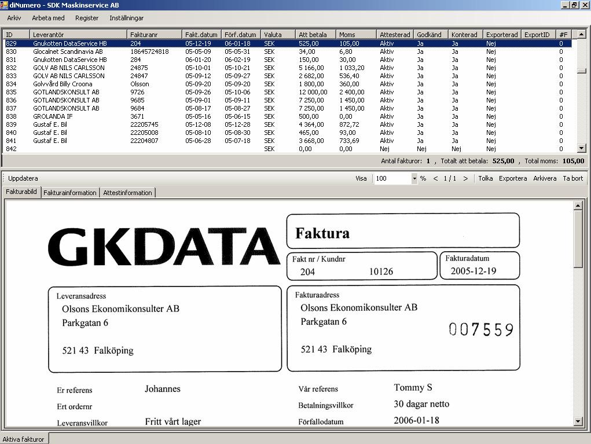Click the diNumero application title bar icon
The width and height of the screenshot is (591, 444).
pyautogui.click(x=4, y=5)
